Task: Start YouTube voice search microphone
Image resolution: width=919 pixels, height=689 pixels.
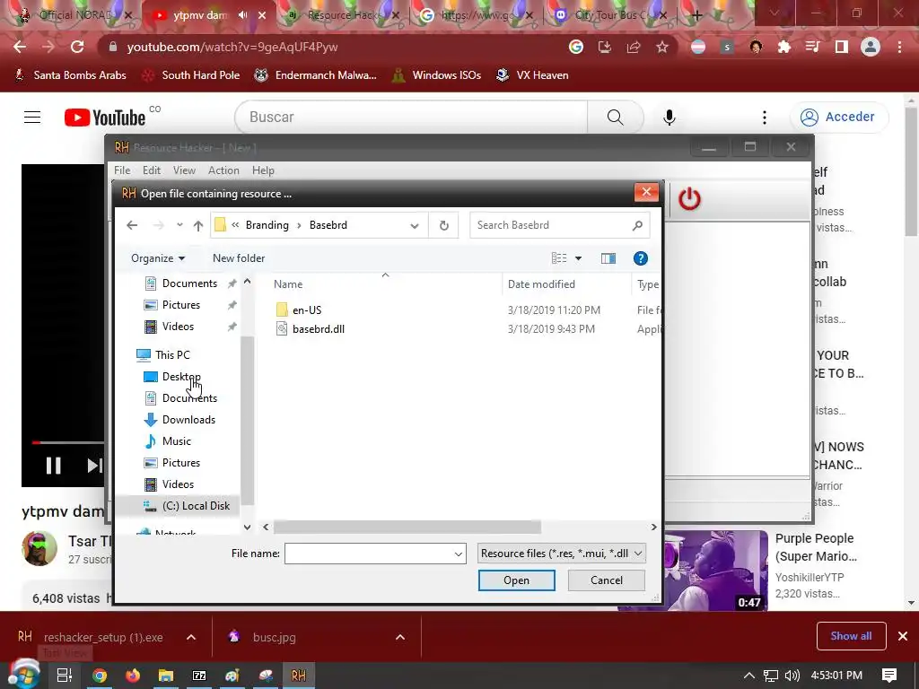Action: pos(670,118)
